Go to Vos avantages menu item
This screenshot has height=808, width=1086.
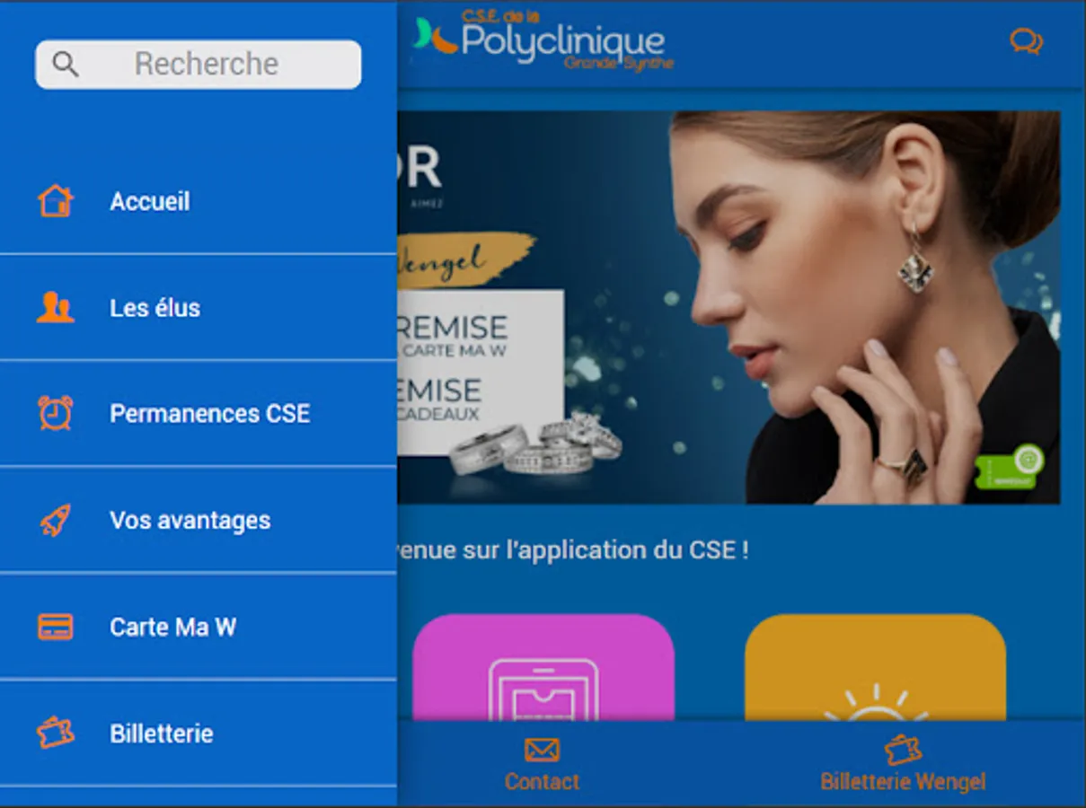pos(198,520)
